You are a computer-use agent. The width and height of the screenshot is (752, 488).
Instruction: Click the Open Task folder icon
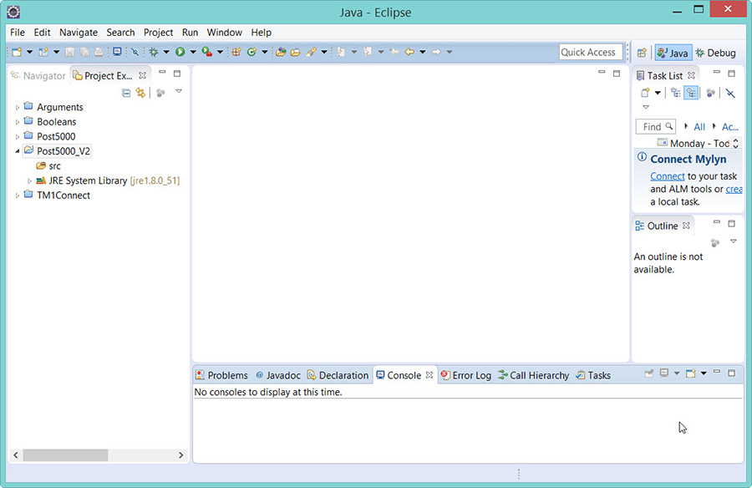[296, 52]
